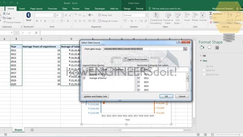Click the Delete cells icon
Viewport: 243px width, 137px height.
195,15
